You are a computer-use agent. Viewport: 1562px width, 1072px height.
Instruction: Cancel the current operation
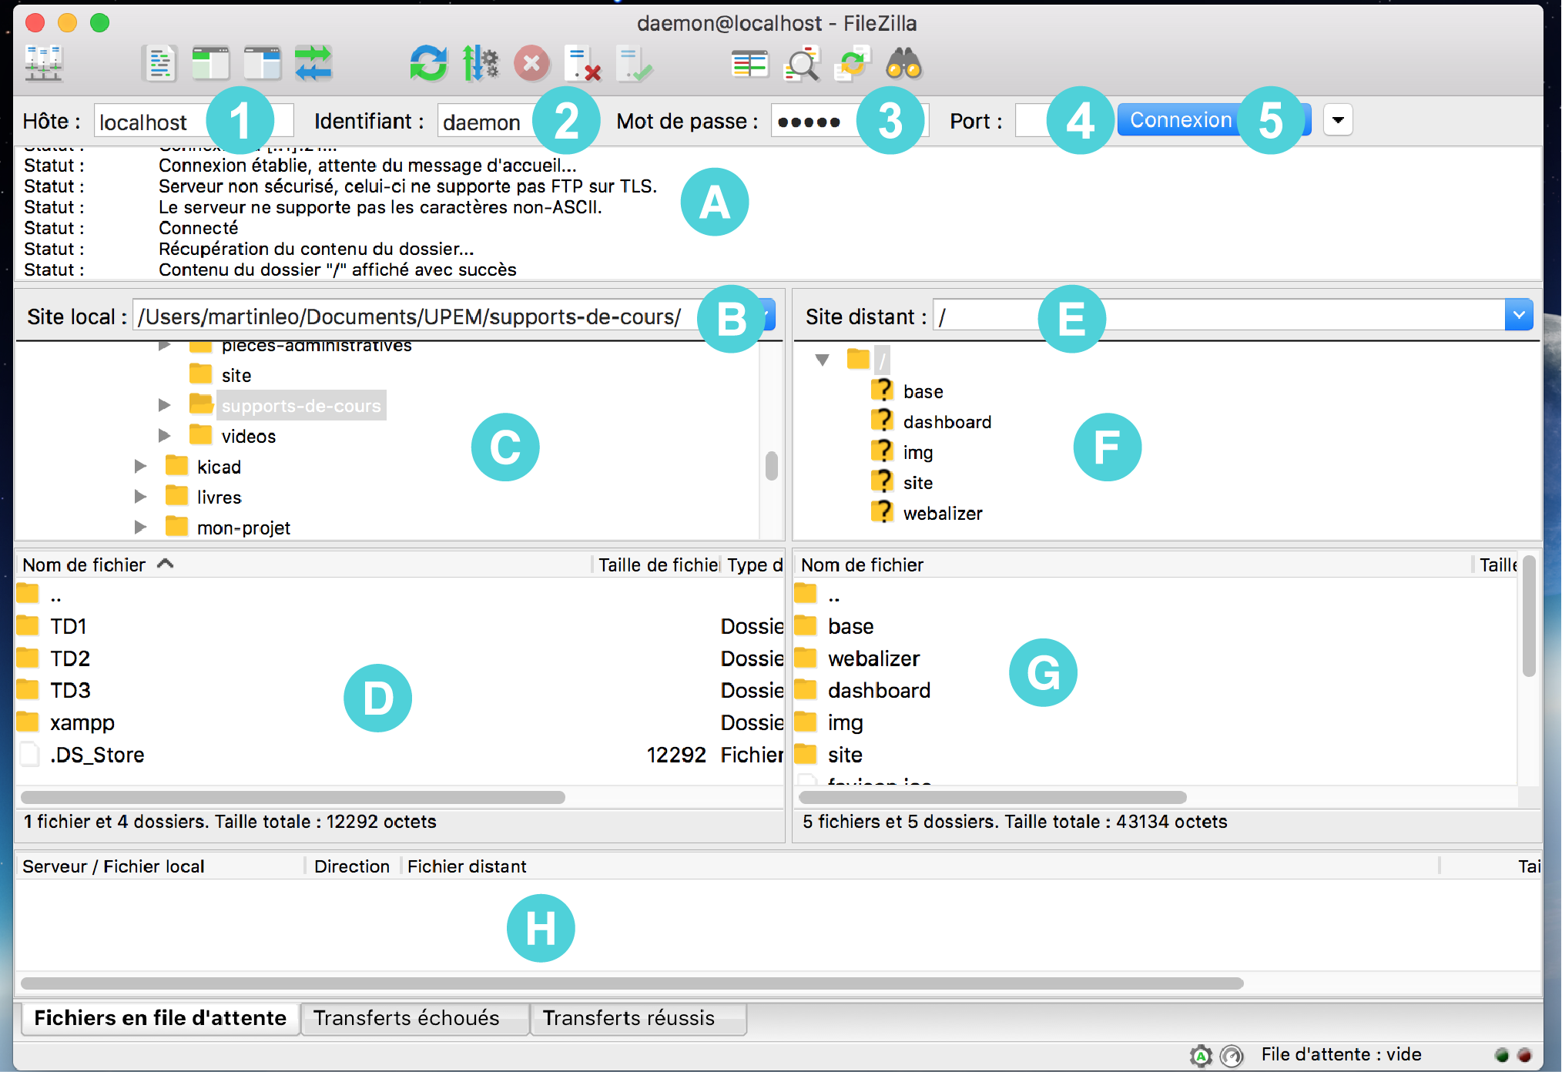coord(532,63)
